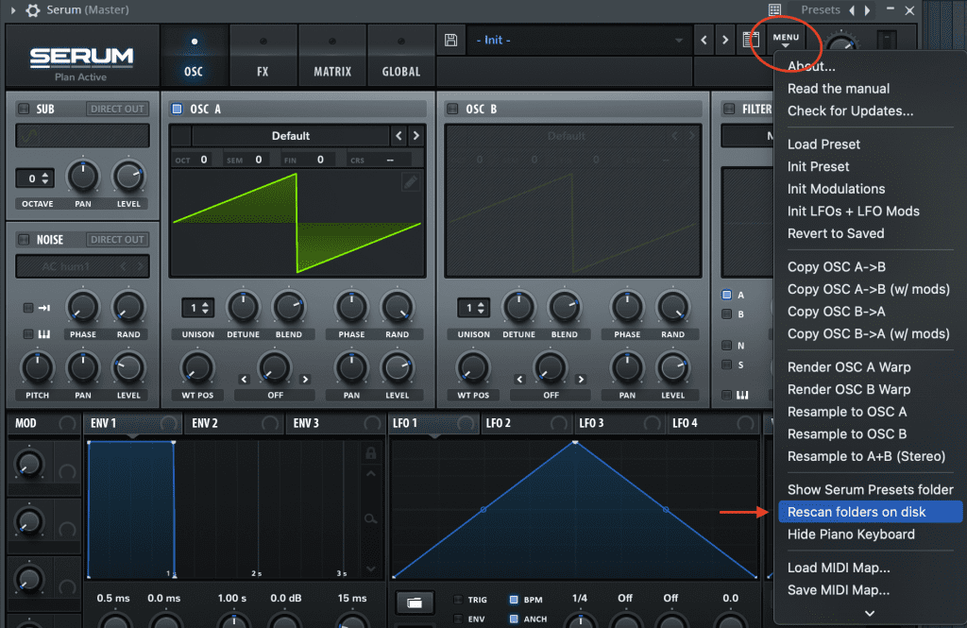Click the envelope zoom magnifier icon
967x628 pixels.
point(370,518)
